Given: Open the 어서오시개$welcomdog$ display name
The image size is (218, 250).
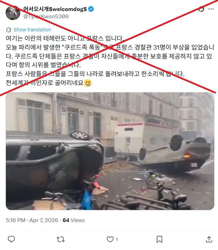Looking at the screenshot, I should point(55,9).
